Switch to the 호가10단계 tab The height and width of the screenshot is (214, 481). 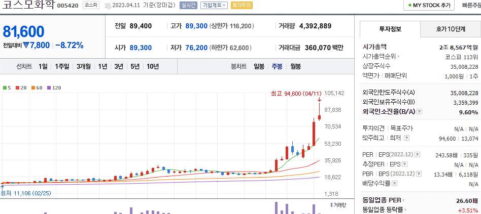tap(451, 29)
